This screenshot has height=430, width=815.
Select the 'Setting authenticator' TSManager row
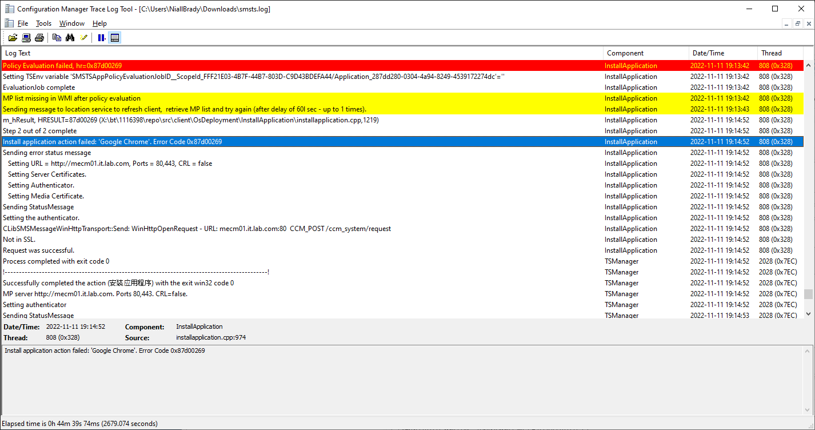pos(402,305)
